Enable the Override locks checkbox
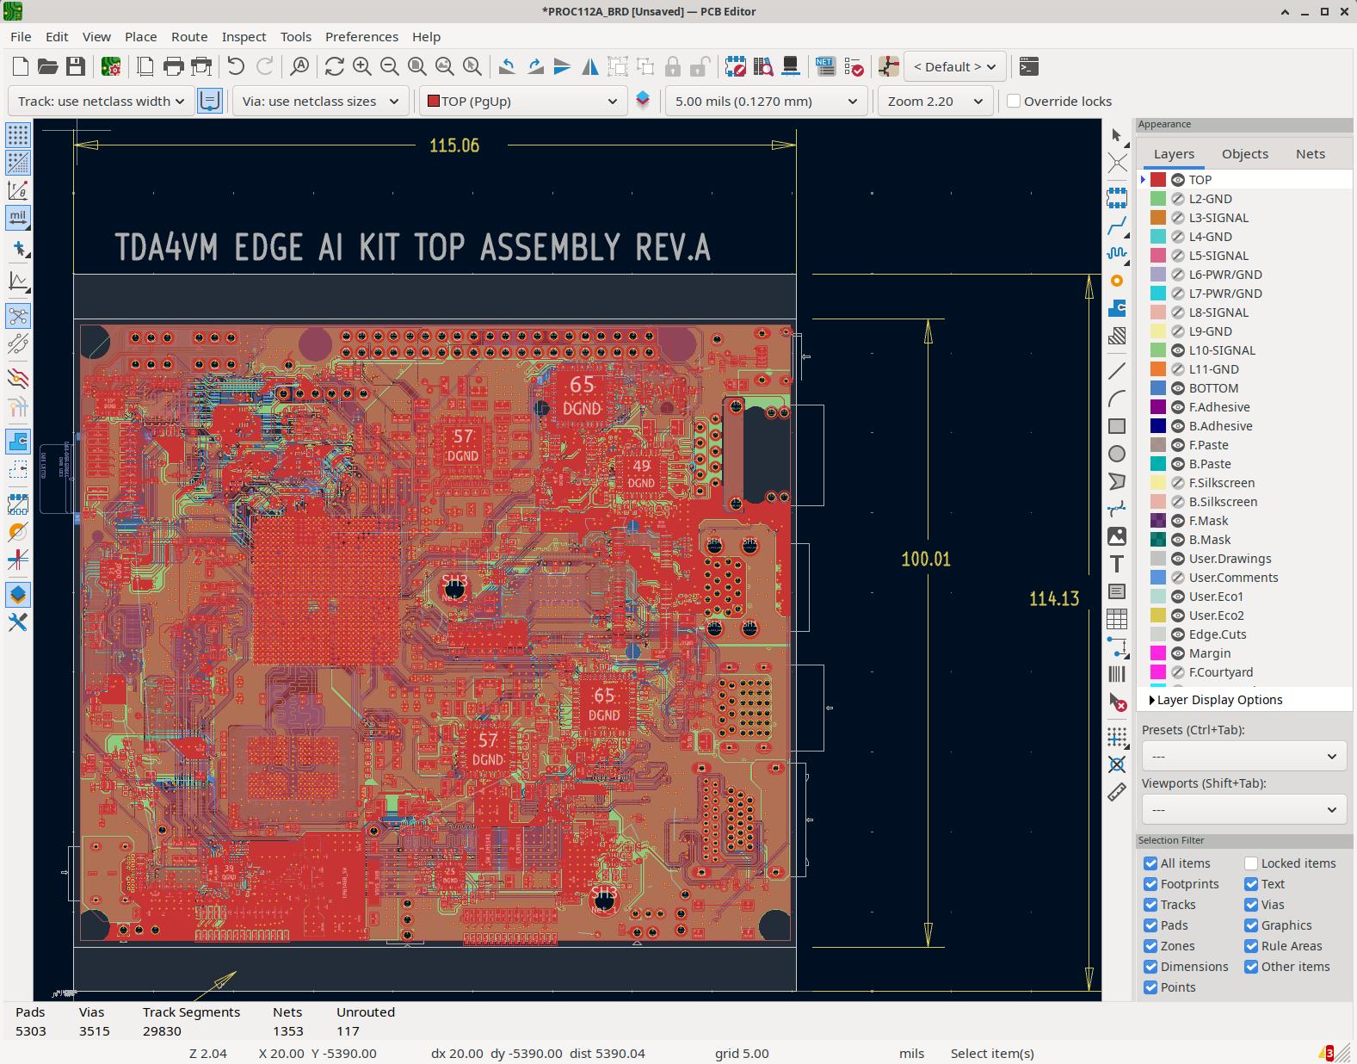 [1014, 101]
